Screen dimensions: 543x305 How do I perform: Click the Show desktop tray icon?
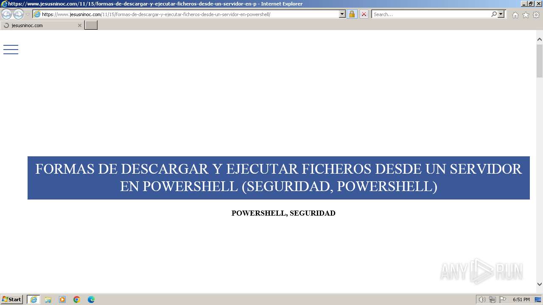[538, 299]
